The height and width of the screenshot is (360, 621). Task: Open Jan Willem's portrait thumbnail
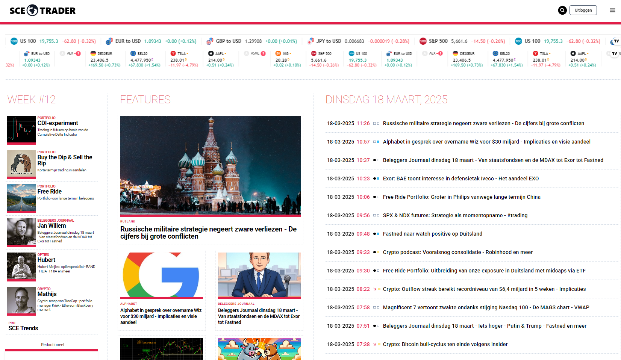(21, 232)
